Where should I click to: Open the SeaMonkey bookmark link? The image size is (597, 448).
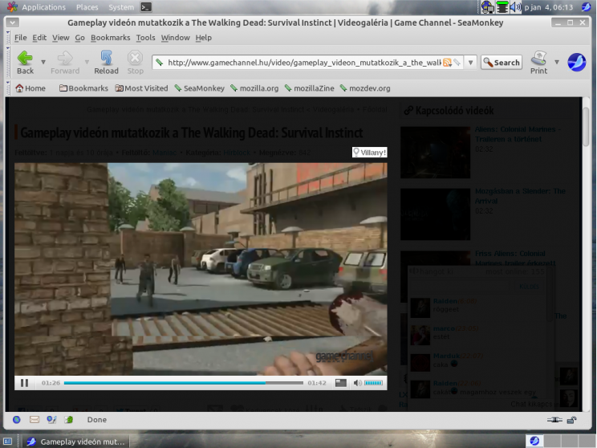[x=200, y=88]
